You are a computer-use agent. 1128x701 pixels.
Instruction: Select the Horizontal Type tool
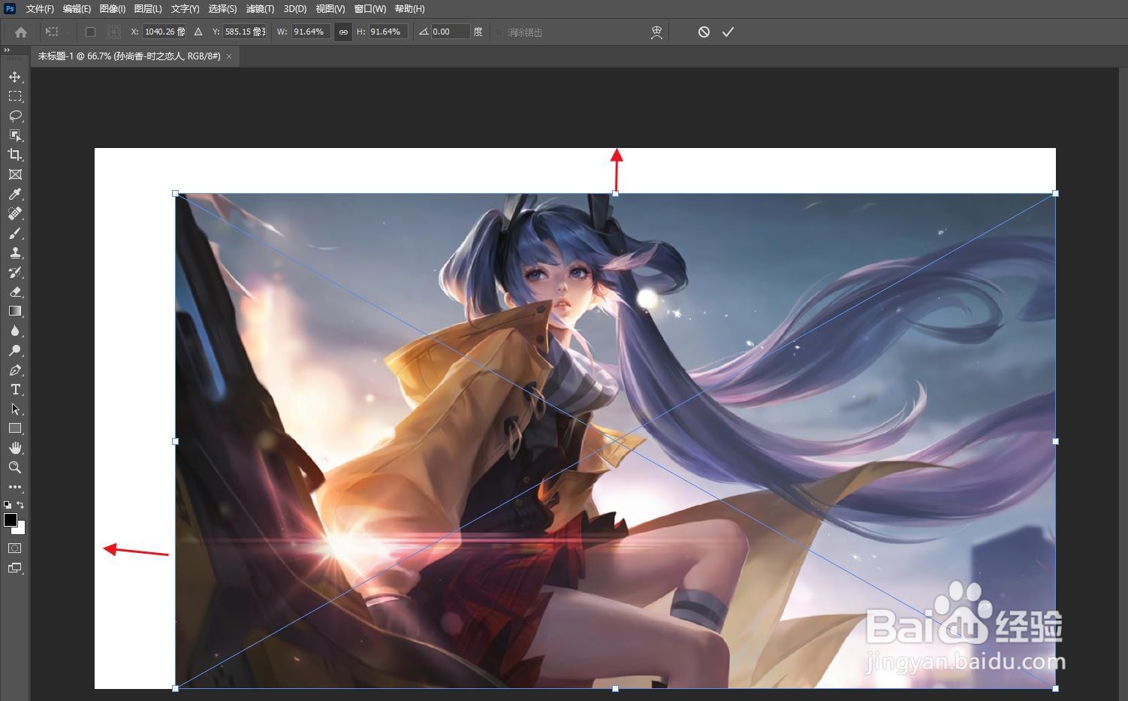pyautogui.click(x=14, y=389)
